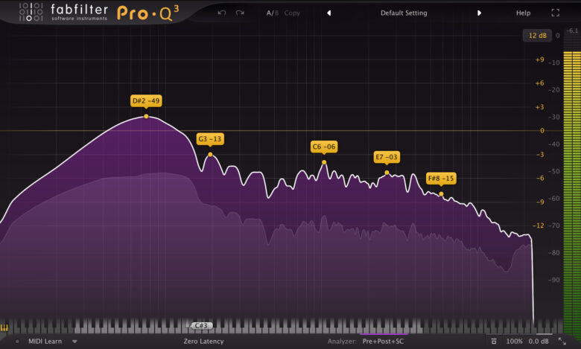Click the peak dot under D#2 label
This screenshot has height=349, width=581.
[x=146, y=117]
